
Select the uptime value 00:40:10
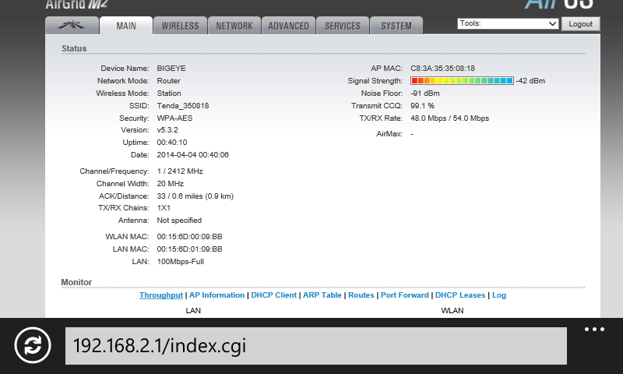tap(171, 143)
